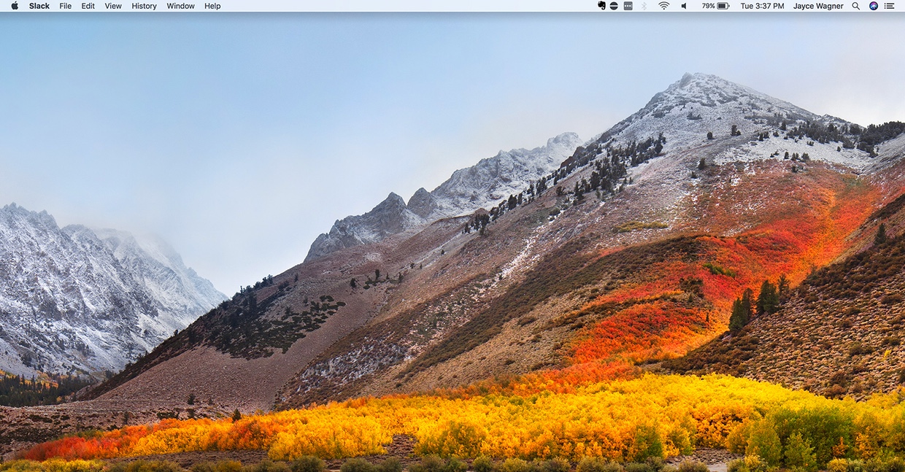Open the File menu
The width and height of the screenshot is (905, 472).
pyautogui.click(x=66, y=6)
